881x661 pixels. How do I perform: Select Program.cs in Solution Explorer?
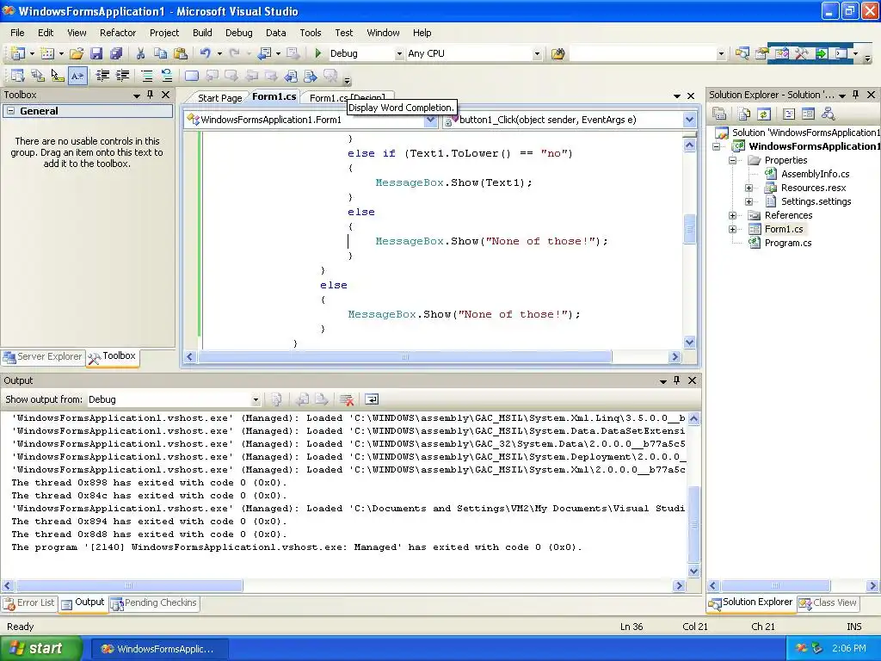click(788, 243)
